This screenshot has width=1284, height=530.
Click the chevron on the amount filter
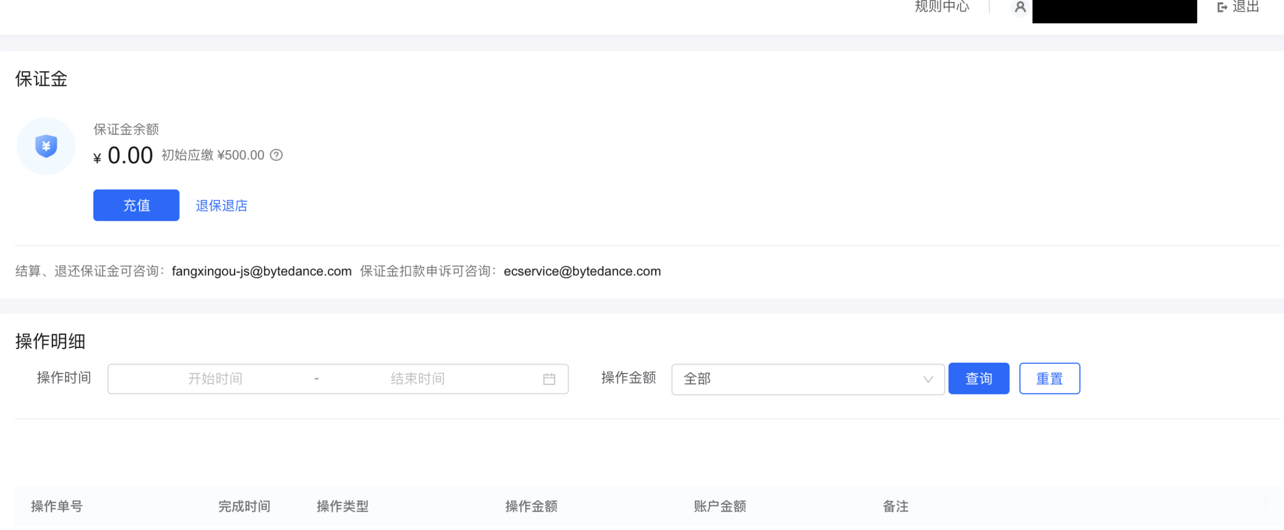(928, 378)
